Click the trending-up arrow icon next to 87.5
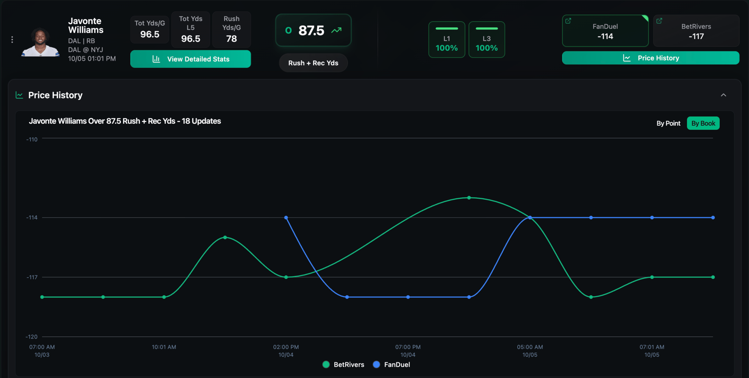The width and height of the screenshot is (749, 378). pos(336,30)
